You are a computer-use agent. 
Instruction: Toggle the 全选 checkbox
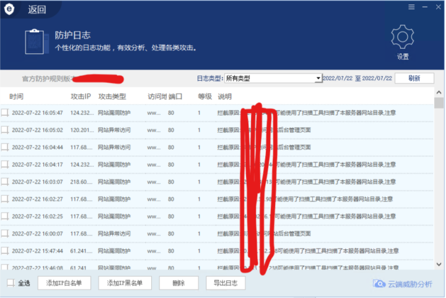coord(11,283)
